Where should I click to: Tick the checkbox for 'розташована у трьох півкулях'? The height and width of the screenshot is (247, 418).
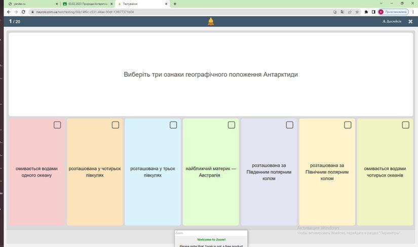pyautogui.click(x=173, y=125)
